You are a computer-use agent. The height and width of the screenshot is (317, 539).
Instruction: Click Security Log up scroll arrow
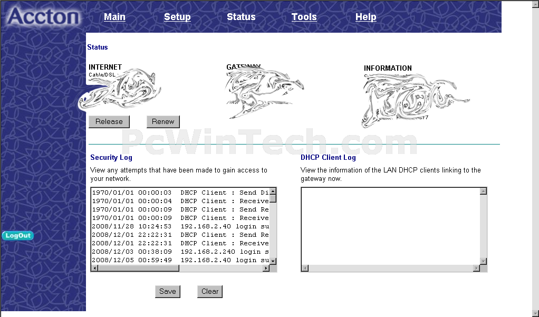click(273, 191)
